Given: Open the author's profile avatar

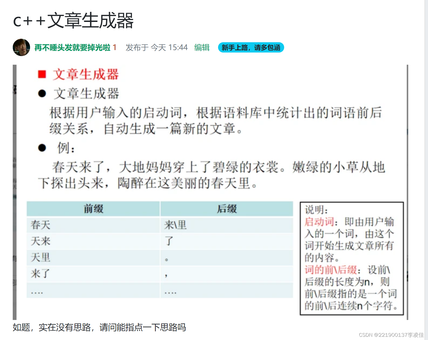Looking at the screenshot, I should coord(21,47).
